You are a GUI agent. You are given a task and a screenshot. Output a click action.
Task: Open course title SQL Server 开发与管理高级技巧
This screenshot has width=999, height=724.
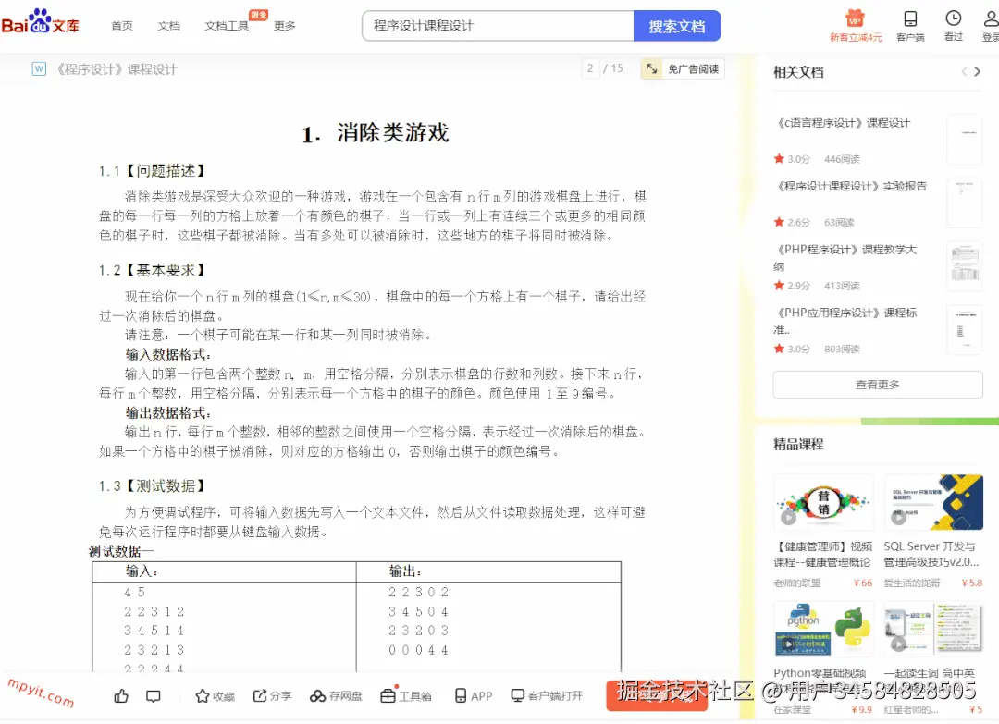point(931,554)
